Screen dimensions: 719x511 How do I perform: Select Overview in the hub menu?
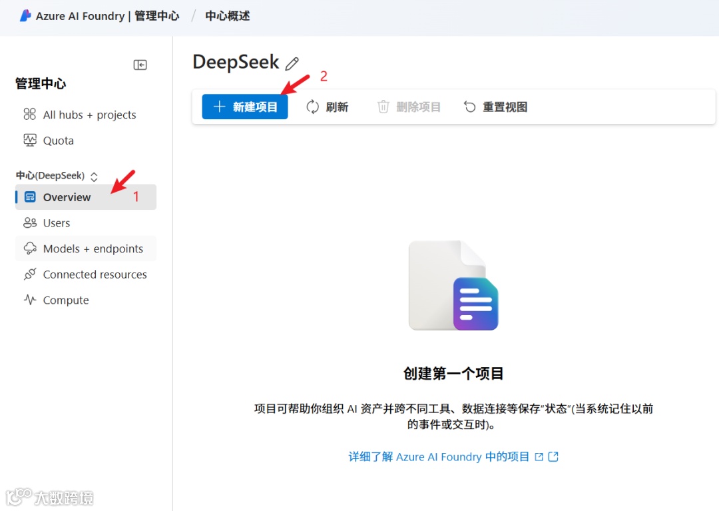pyautogui.click(x=86, y=197)
